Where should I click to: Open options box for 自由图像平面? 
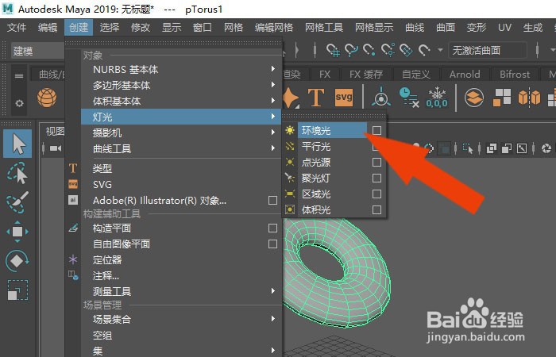tap(272, 244)
